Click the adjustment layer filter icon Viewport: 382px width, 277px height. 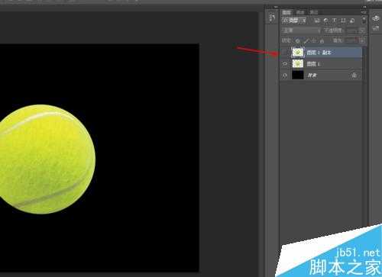pyautogui.click(x=325, y=21)
